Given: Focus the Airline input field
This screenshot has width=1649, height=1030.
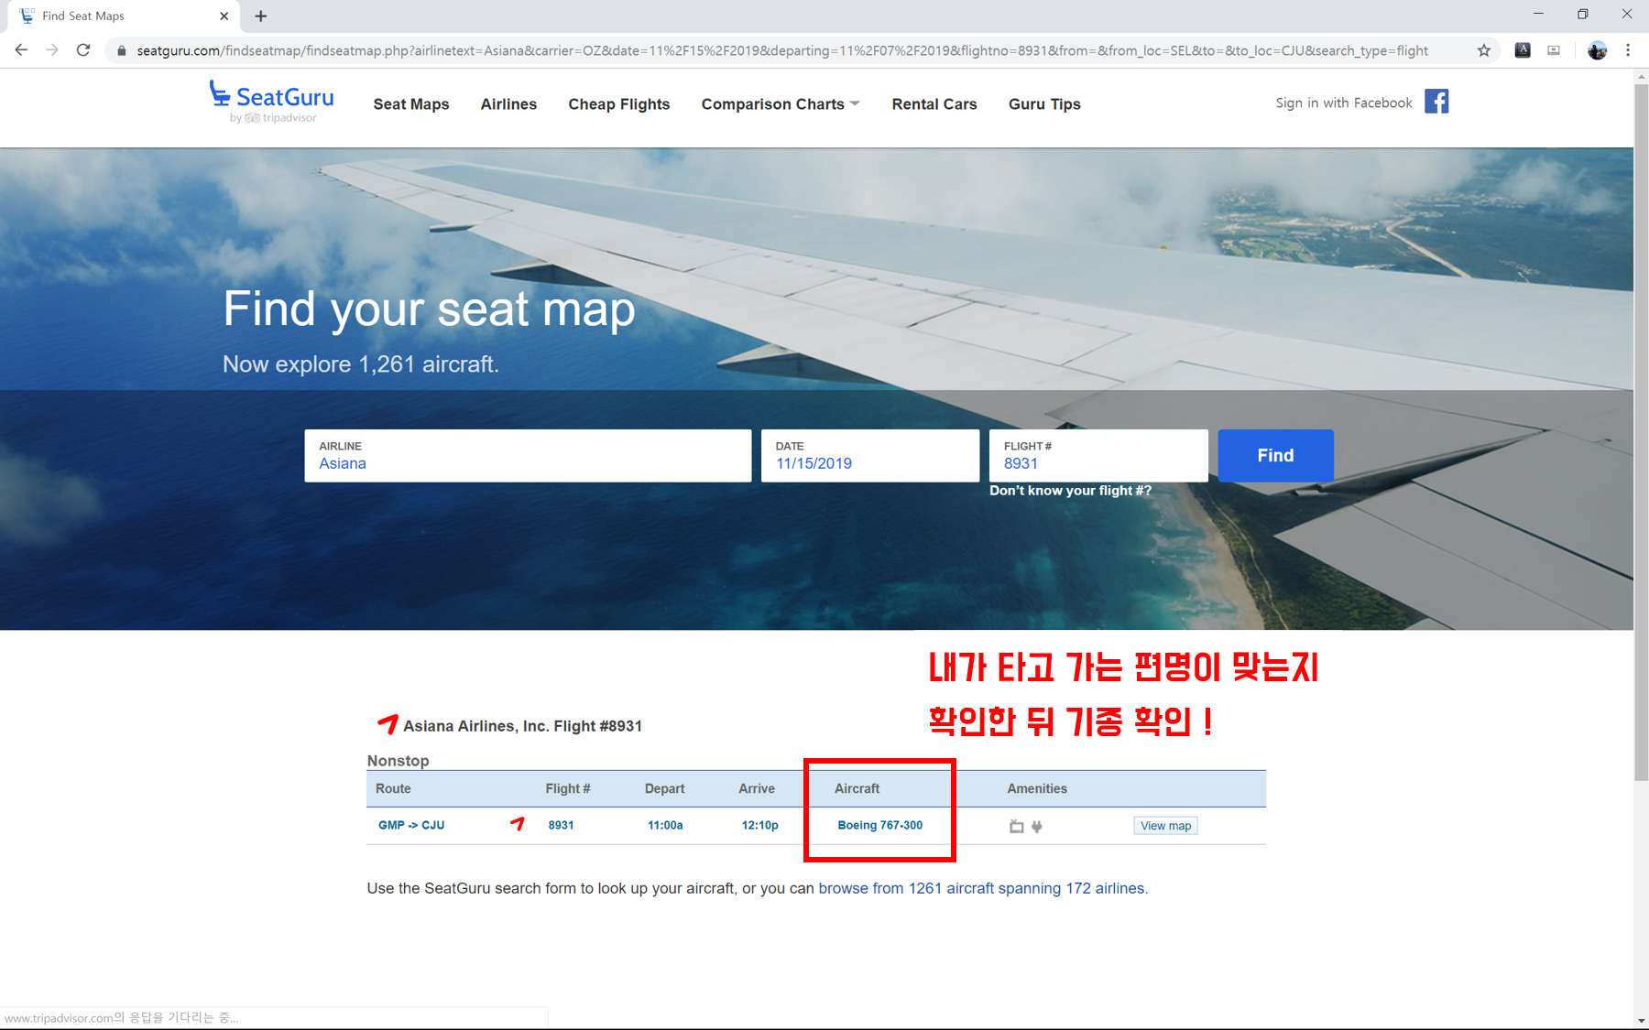Looking at the screenshot, I should click(528, 455).
